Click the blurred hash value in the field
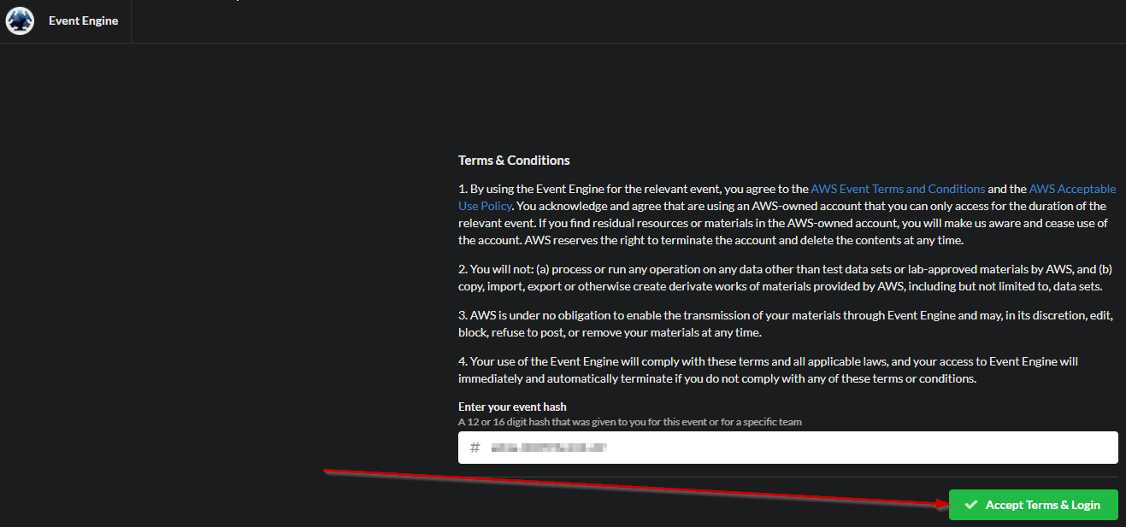Viewport: 1126px width, 527px height. [x=548, y=448]
